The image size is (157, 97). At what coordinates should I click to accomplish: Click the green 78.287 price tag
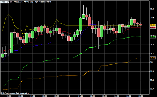pos(153,37)
